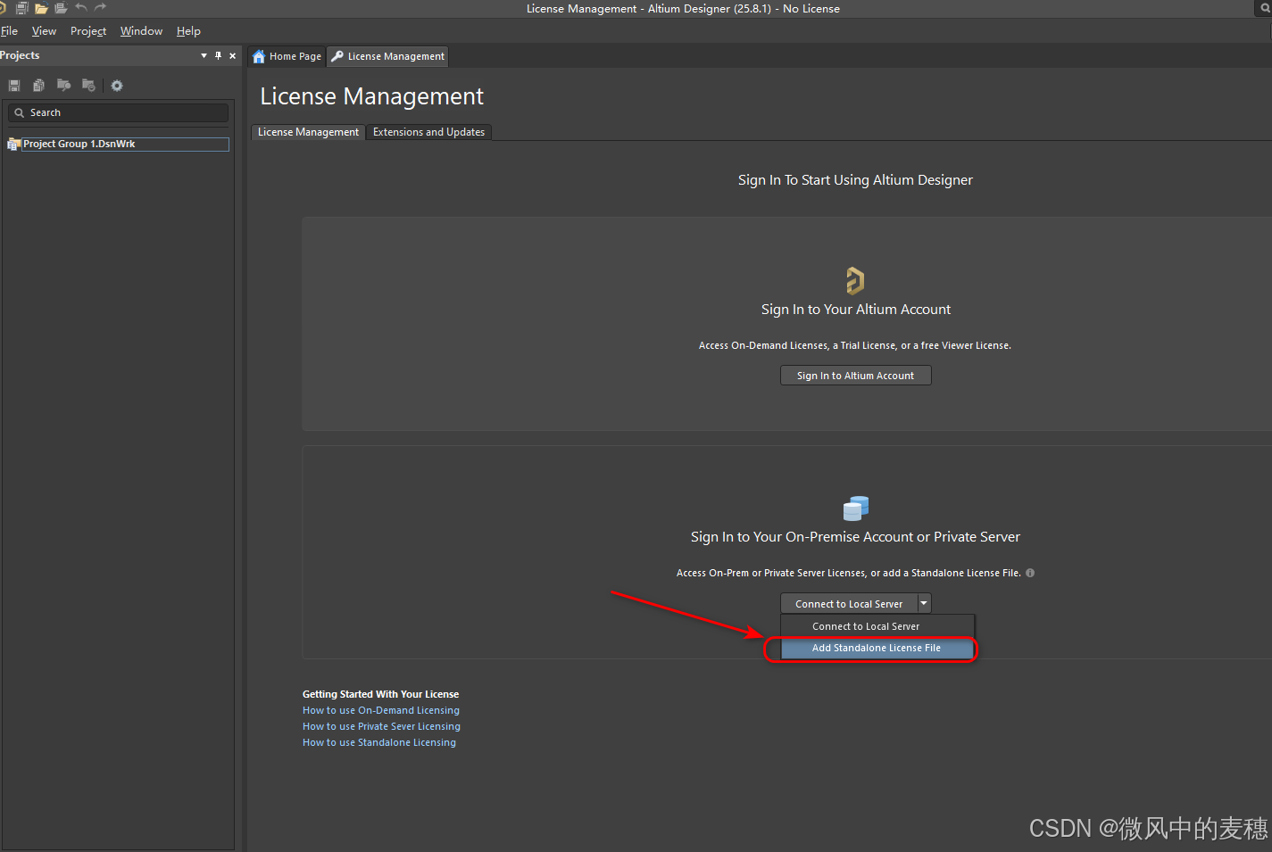Open How to use Private Sever Licensing link
The width and height of the screenshot is (1272, 852).
381,727
